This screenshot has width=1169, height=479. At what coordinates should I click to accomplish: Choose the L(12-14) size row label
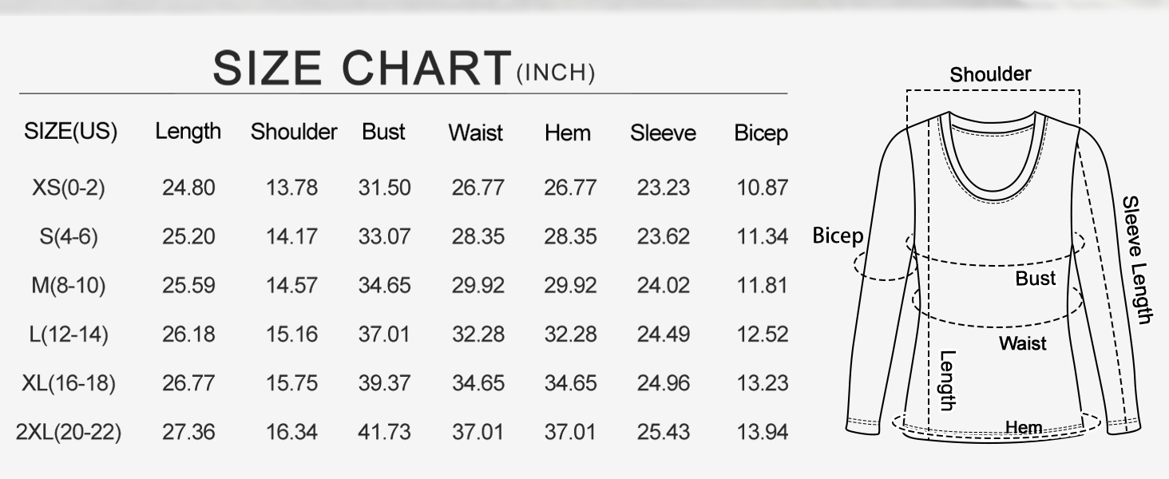pyautogui.click(x=69, y=334)
